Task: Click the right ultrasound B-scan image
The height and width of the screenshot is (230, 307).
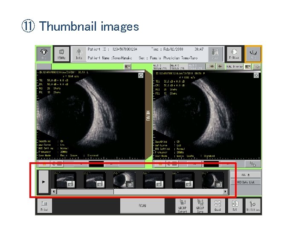Action: [207, 115]
